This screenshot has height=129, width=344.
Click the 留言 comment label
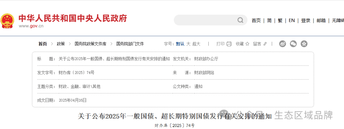pyautogui.click(x=257, y=44)
